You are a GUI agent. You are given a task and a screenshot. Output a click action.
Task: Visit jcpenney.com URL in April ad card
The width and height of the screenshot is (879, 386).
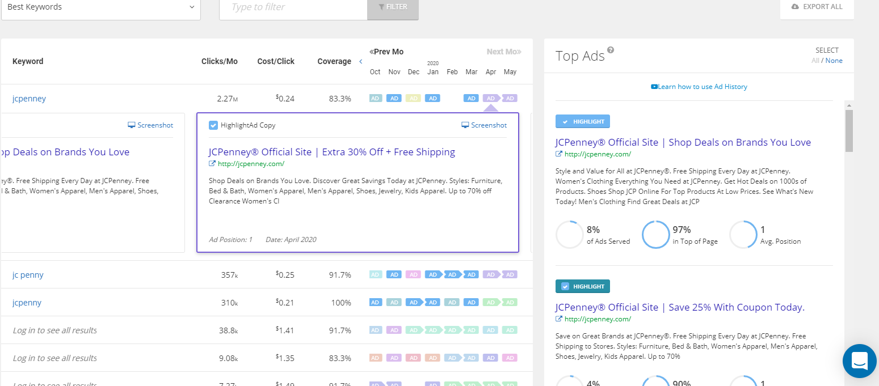point(251,164)
